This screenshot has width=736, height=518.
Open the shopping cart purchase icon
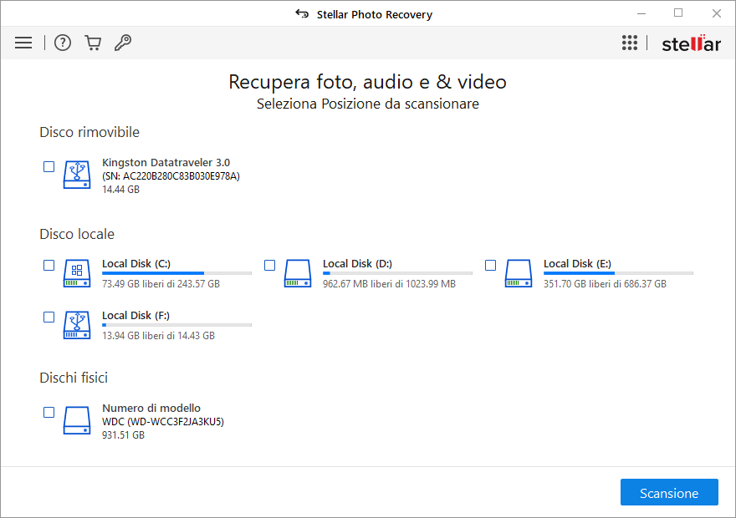pyautogui.click(x=93, y=43)
